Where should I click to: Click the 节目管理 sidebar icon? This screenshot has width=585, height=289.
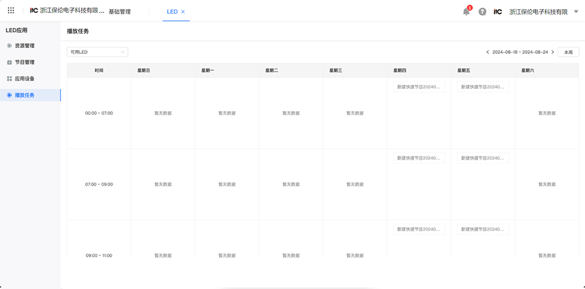[9, 62]
